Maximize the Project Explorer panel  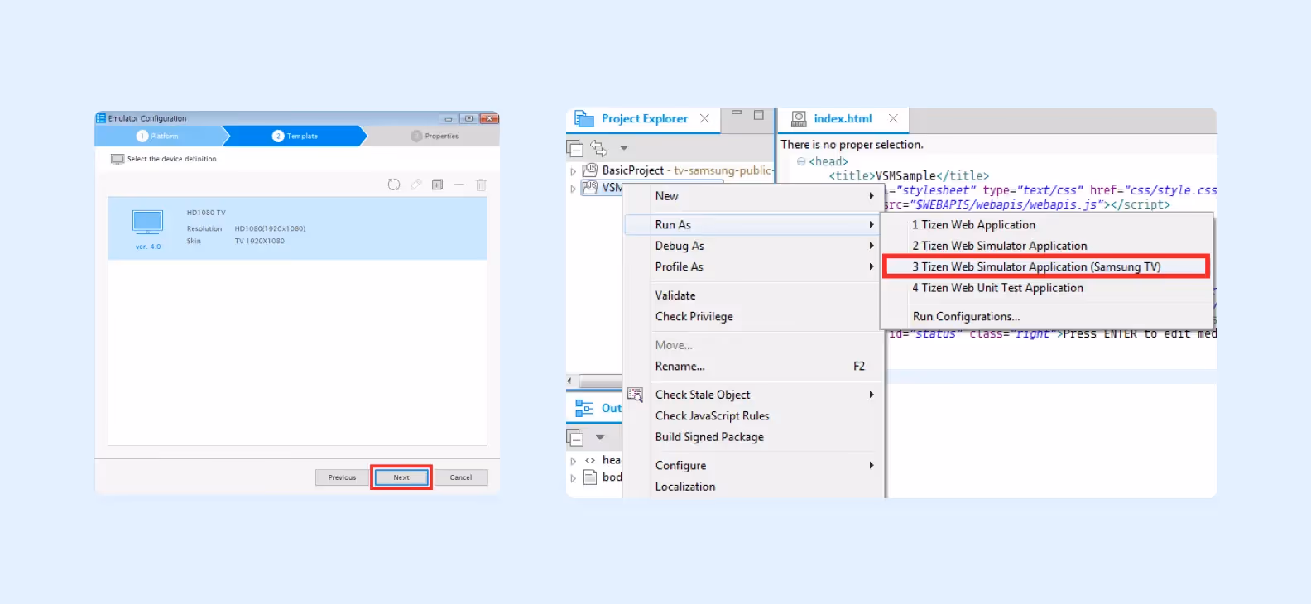pyautogui.click(x=758, y=115)
